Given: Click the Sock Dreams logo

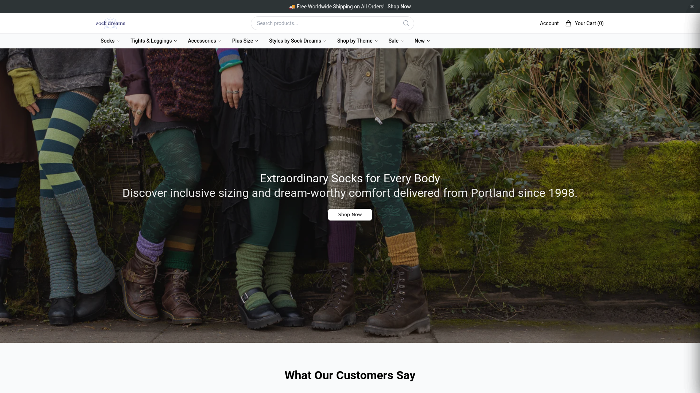Looking at the screenshot, I should 110,23.
